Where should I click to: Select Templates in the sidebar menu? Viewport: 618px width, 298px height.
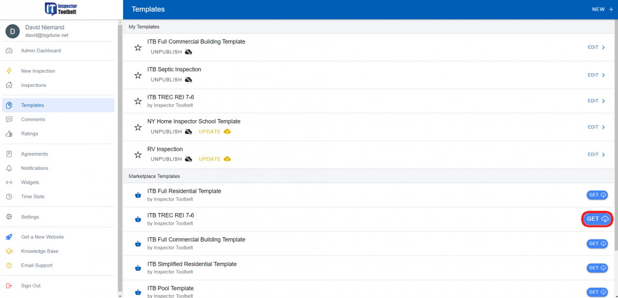tap(32, 105)
